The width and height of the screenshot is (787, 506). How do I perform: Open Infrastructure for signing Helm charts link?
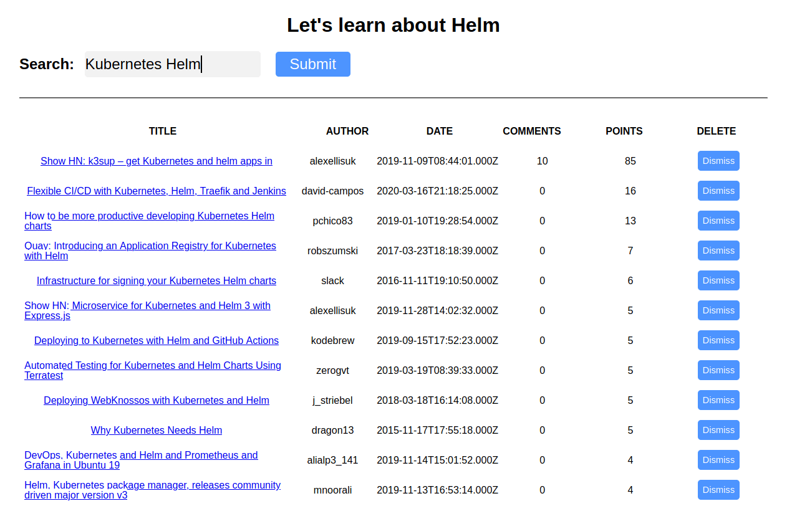[157, 280]
